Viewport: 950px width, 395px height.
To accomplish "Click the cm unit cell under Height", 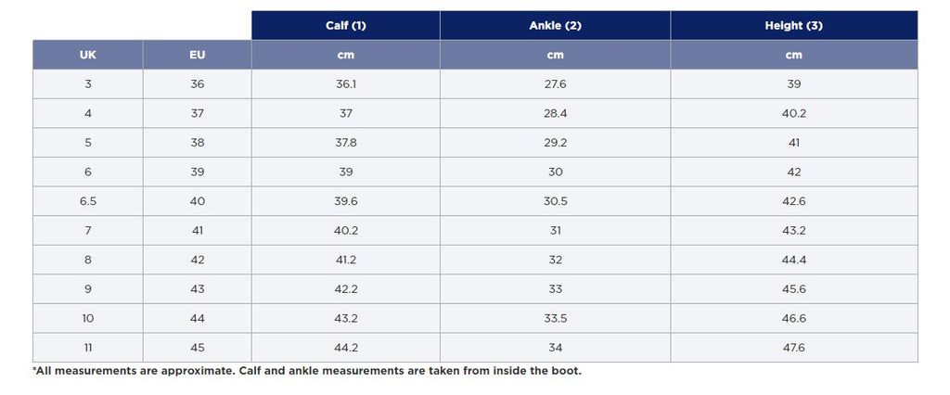I will 793,55.
